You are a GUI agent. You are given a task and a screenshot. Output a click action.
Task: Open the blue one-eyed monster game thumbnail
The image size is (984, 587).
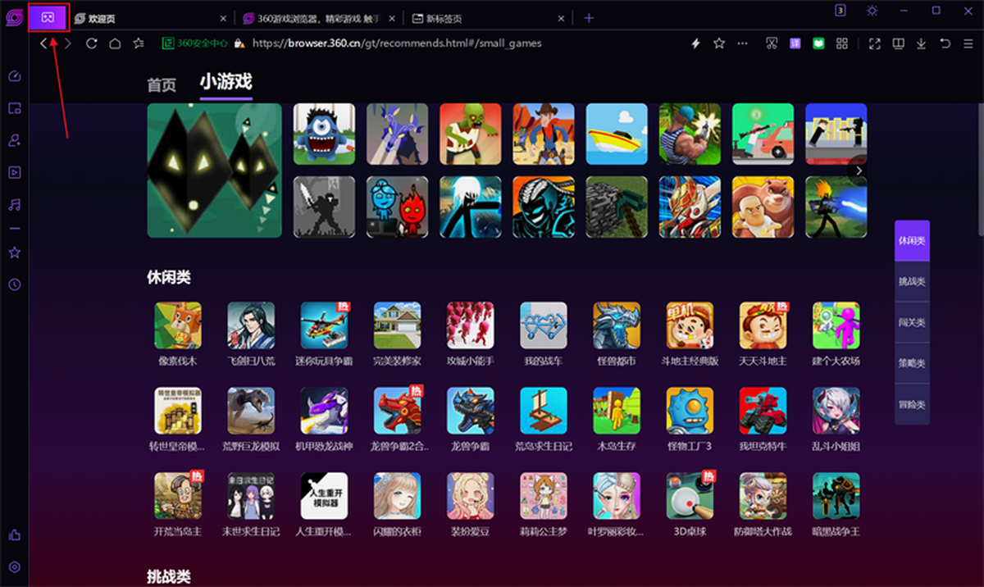[x=324, y=134]
